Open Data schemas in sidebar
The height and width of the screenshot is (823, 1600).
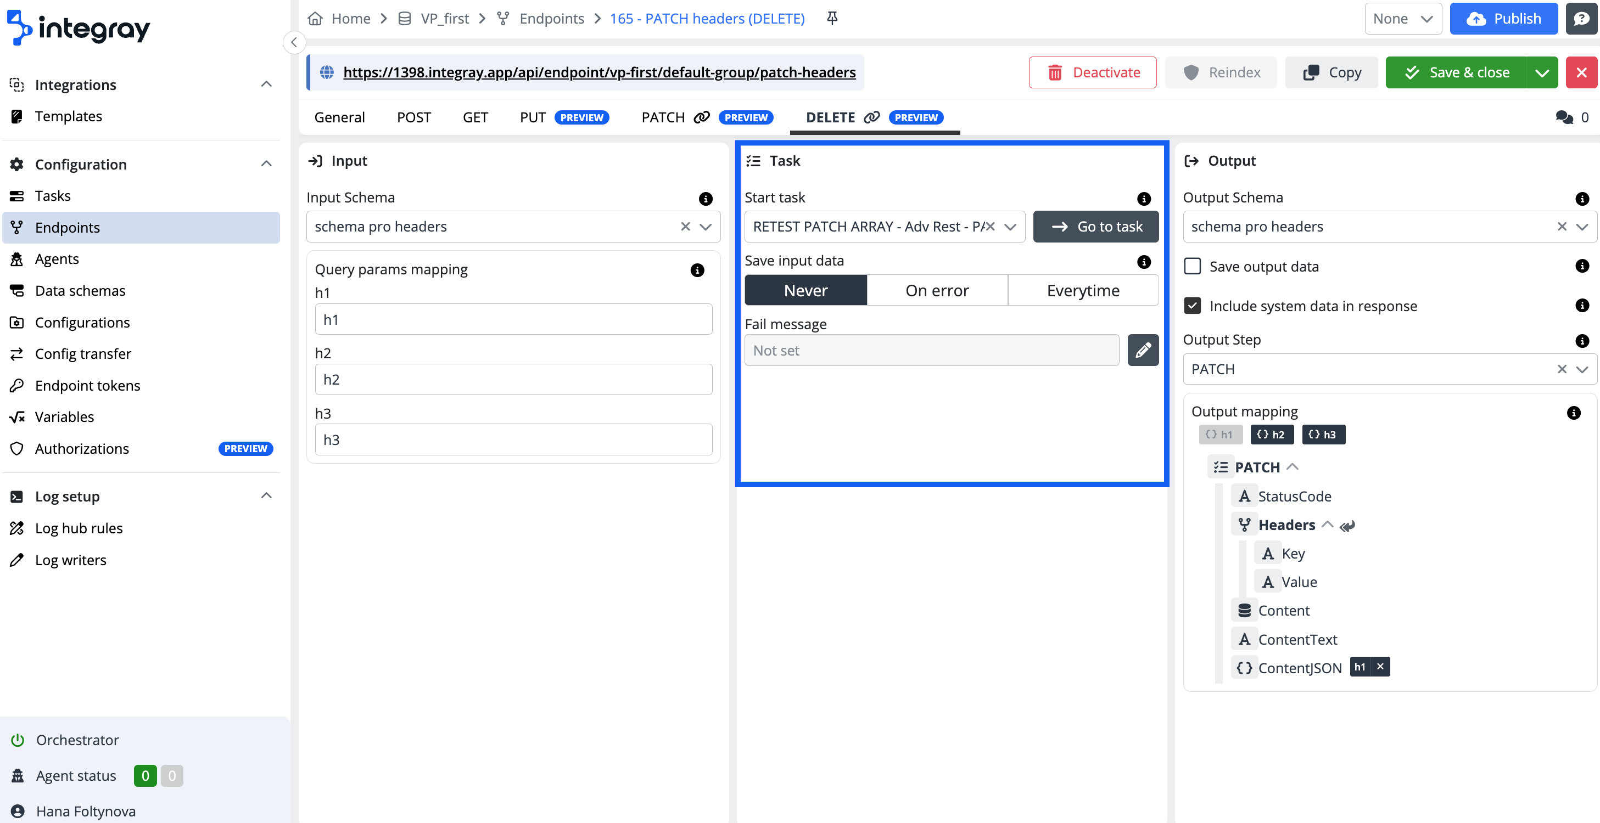[x=80, y=290]
